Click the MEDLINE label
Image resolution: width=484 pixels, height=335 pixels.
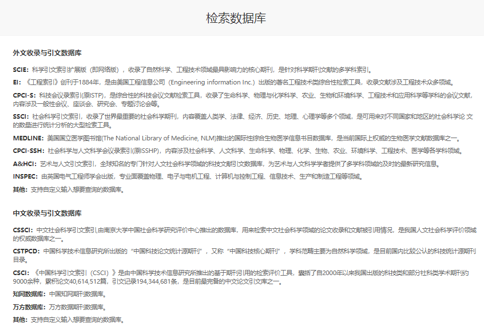pyautogui.click(x=29, y=138)
